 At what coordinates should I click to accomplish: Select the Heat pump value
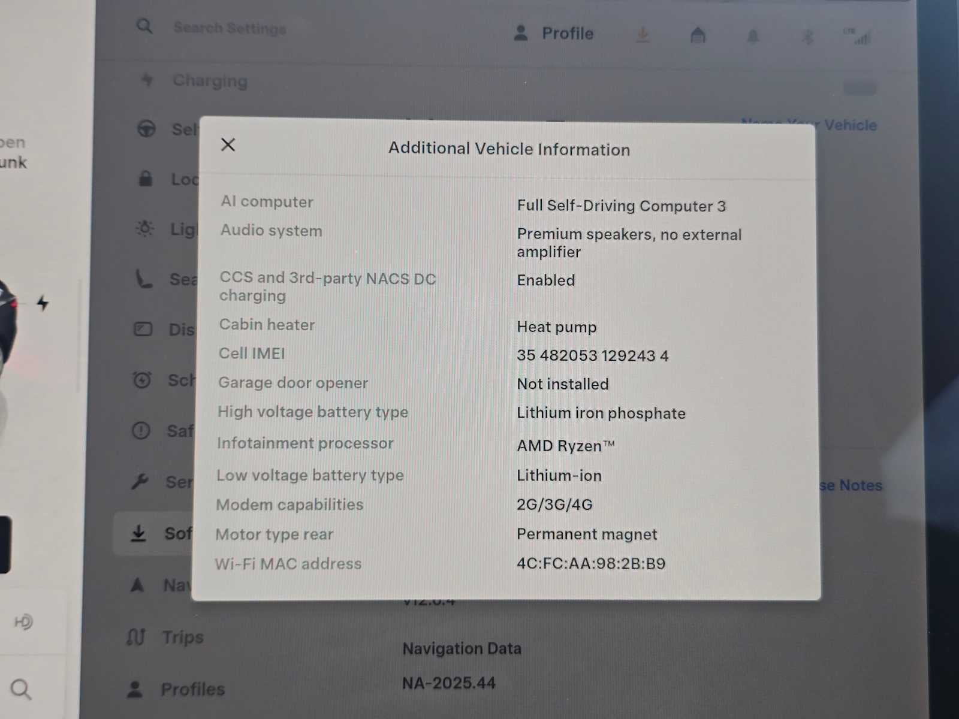click(557, 327)
